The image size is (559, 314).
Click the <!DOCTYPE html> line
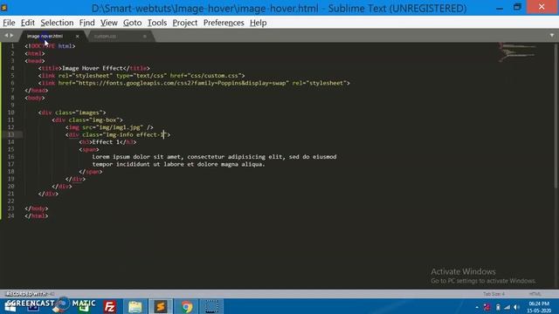click(50, 46)
